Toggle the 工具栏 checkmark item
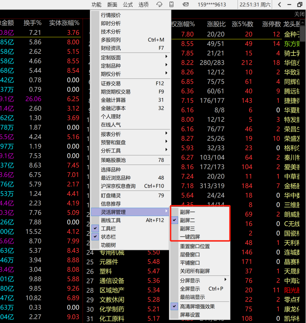Image resolution: width=306 pixels, height=323 pixels. (130, 229)
